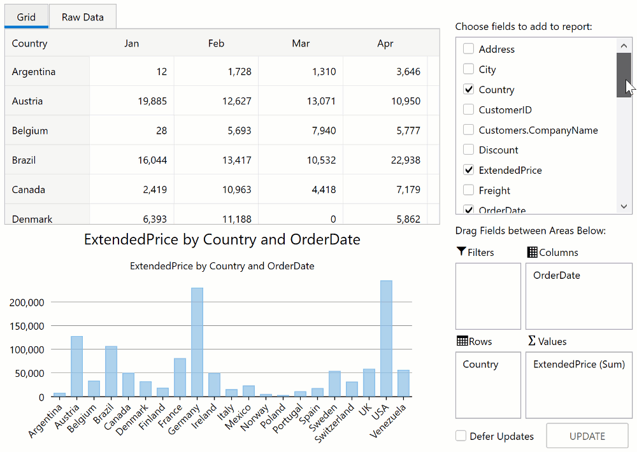Select Country in the Rows area
Image resolution: width=637 pixels, height=452 pixels.
pos(480,364)
